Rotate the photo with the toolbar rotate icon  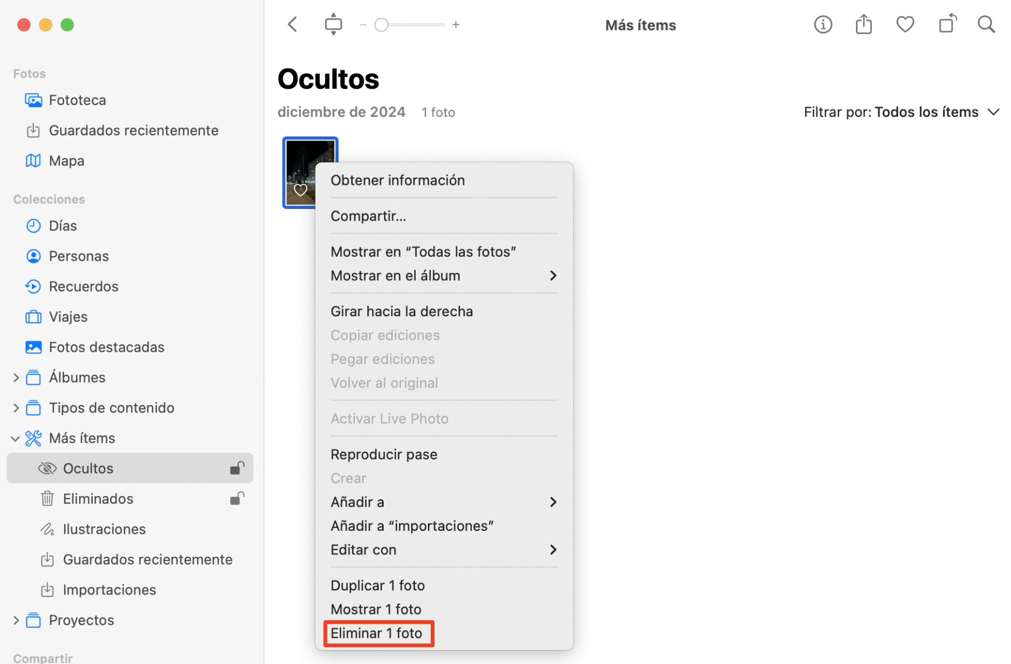coord(947,24)
